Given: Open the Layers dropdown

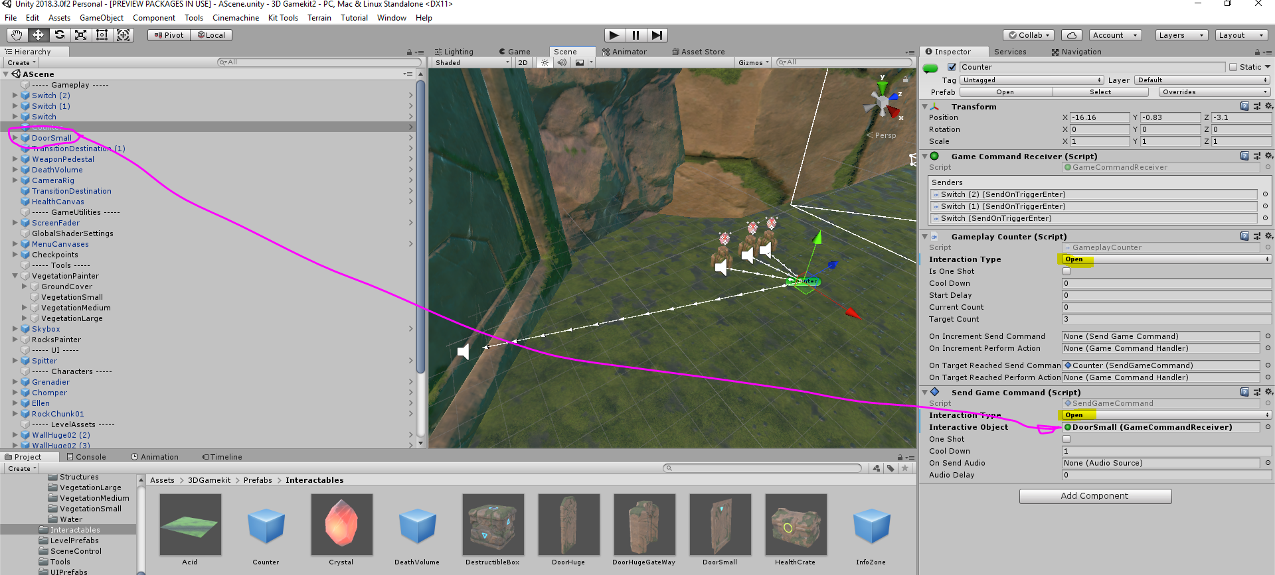Looking at the screenshot, I should pos(1181,35).
